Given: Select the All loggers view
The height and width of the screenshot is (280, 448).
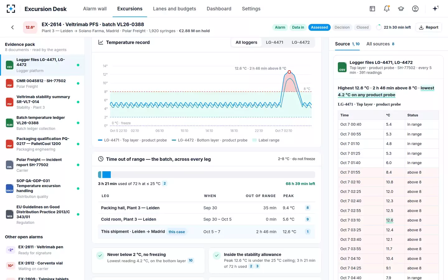Looking at the screenshot, I should 246,42.
